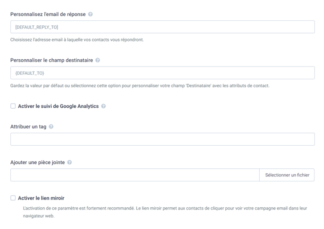Focus the {DEFAULT_TO} recipient field
The image size is (324, 229).
[x=162, y=73]
